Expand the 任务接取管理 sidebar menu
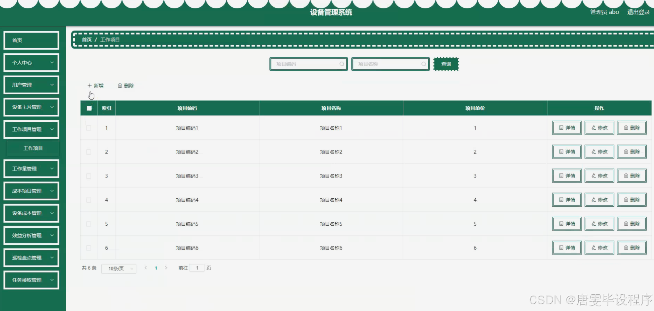 (31, 280)
